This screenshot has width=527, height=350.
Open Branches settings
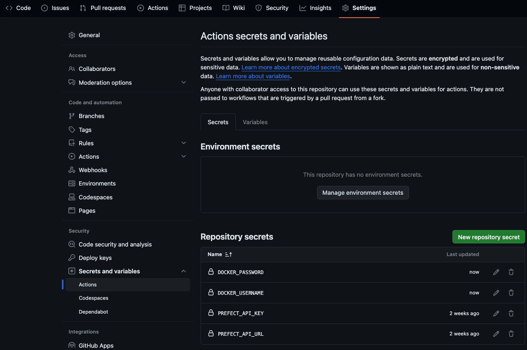click(91, 116)
